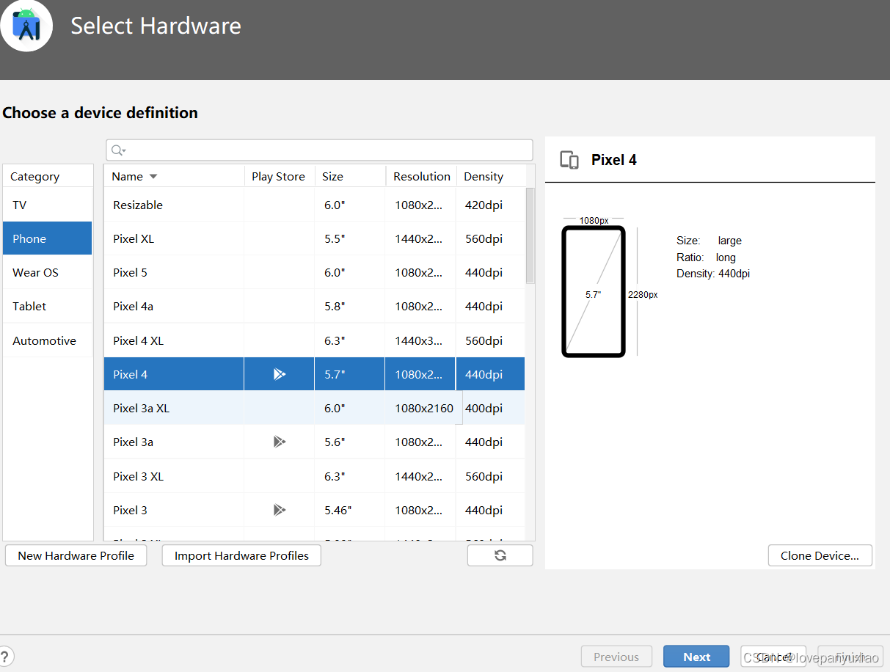Select the Pixel 4 device name
This screenshot has height=672, width=890.
point(131,374)
